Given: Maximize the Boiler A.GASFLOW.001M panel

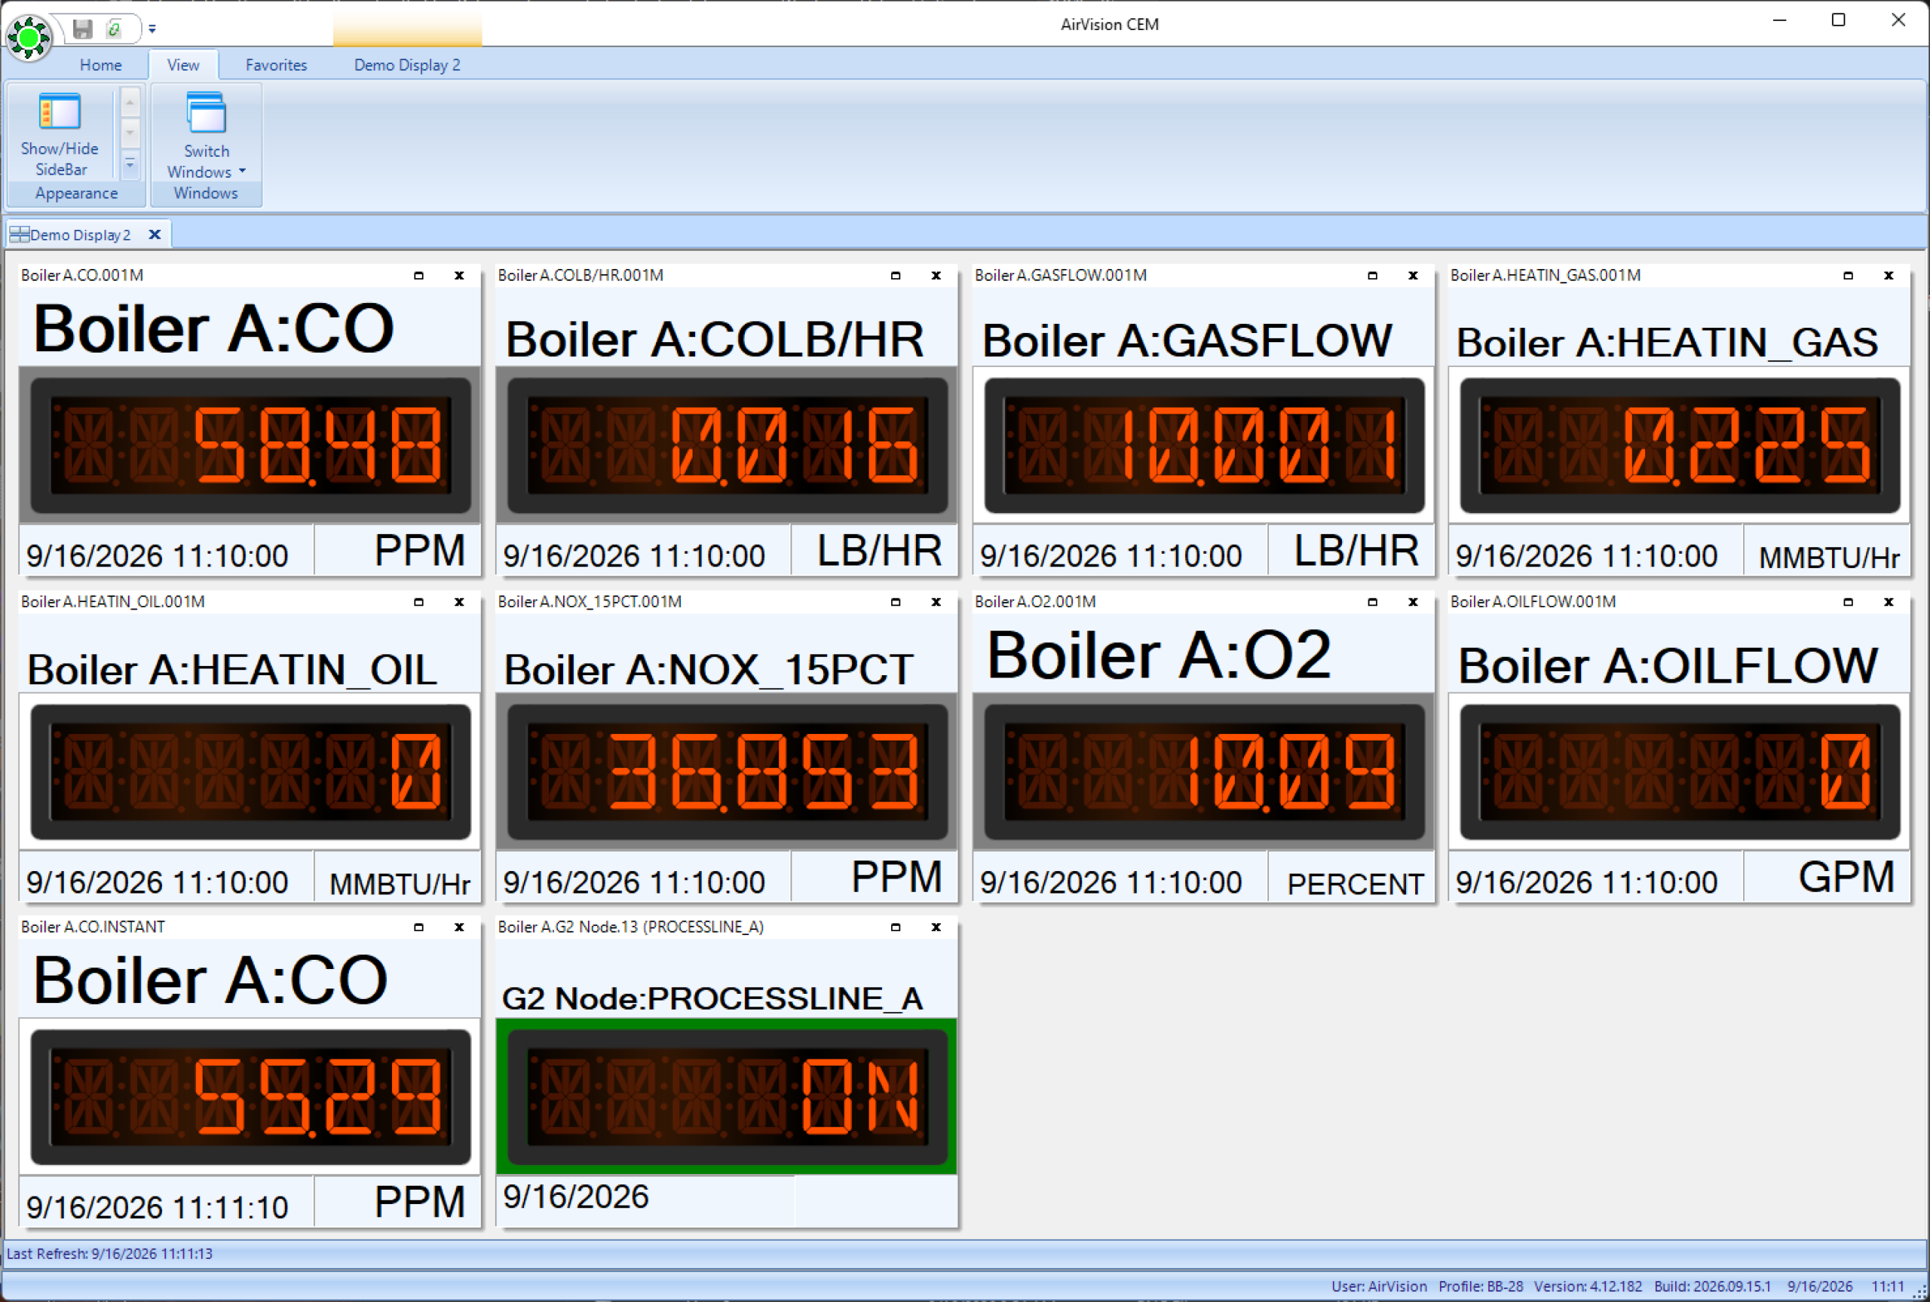Looking at the screenshot, I should coord(1372,276).
